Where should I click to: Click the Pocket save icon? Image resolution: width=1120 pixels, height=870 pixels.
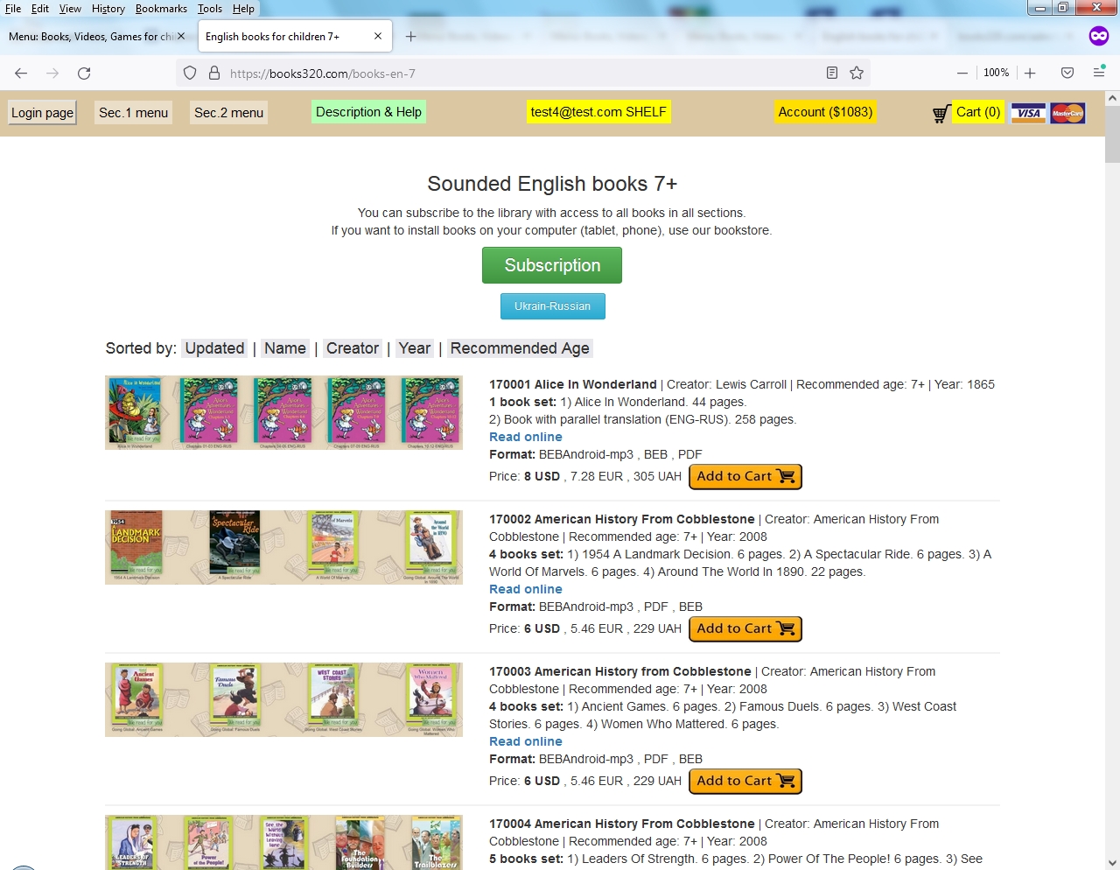pyautogui.click(x=1067, y=74)
